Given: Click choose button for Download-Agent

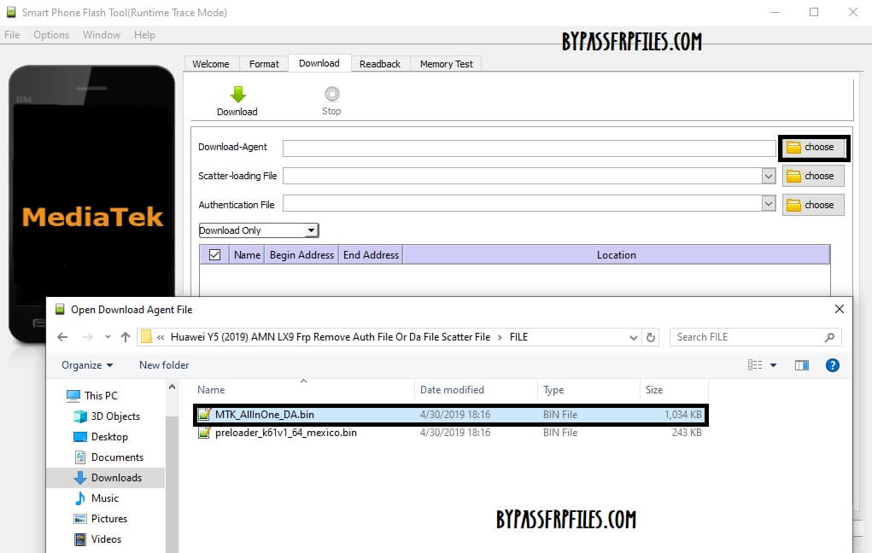Looking at the screenshot, I should [x=813, y=148].
